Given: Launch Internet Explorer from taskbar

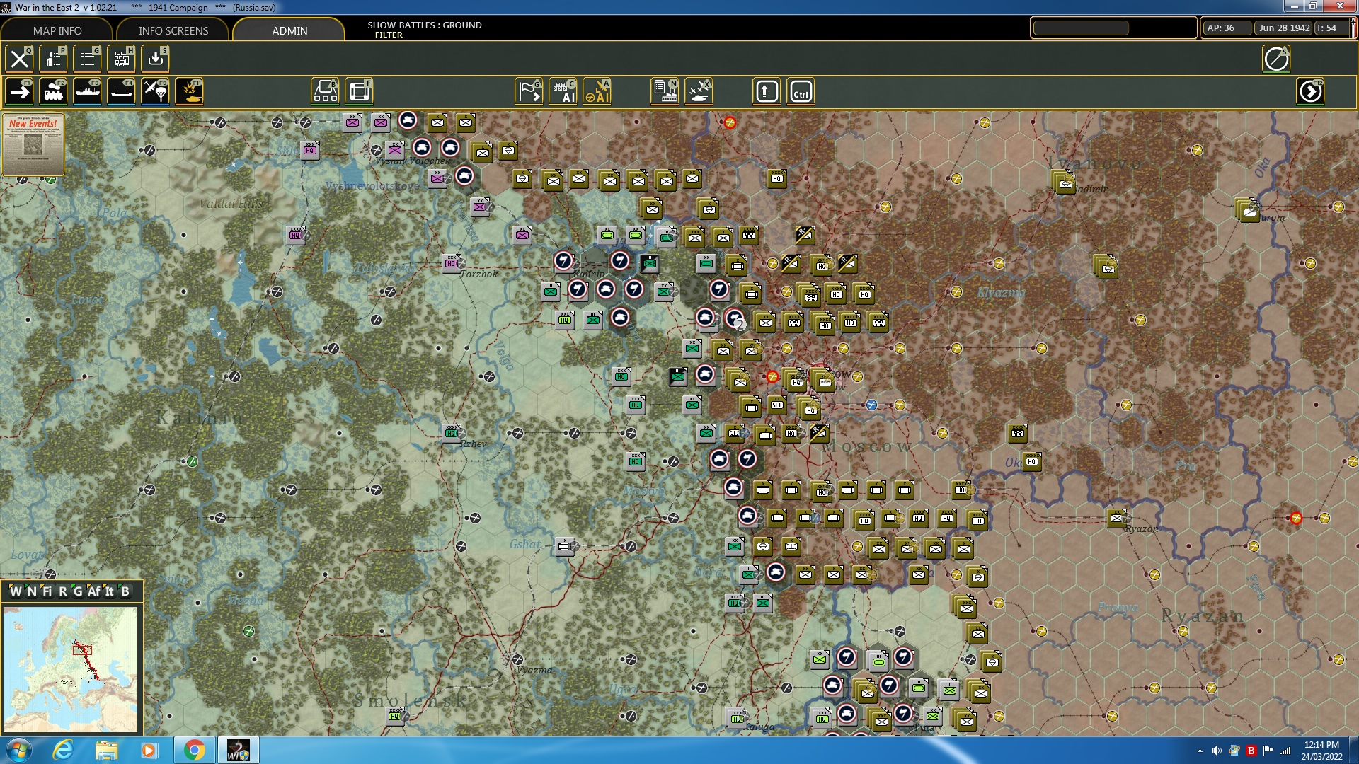Looking at the screenshot, I should (63, 750).
